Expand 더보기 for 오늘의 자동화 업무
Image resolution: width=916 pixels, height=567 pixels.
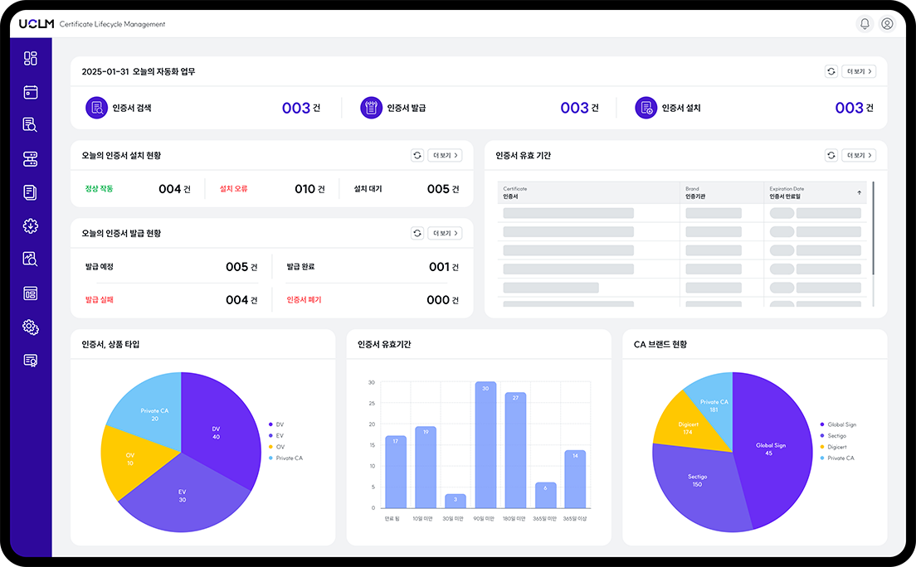pos(859,72)
